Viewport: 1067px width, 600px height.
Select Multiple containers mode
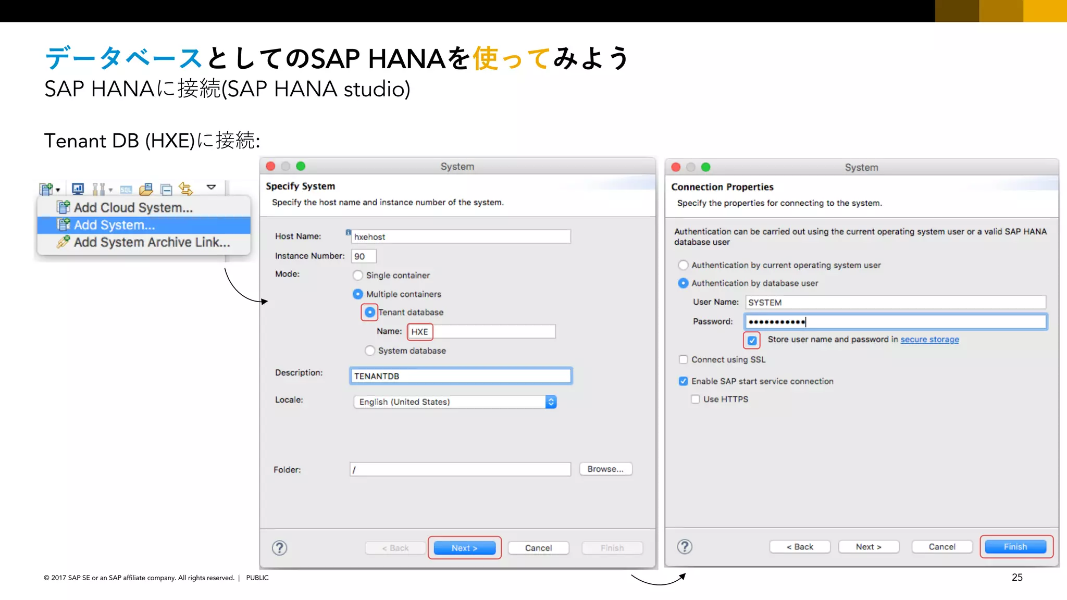click(358, 294)
